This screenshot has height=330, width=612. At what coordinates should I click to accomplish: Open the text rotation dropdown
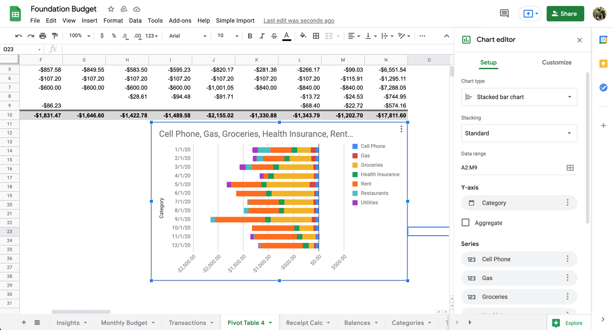(404, 36)
